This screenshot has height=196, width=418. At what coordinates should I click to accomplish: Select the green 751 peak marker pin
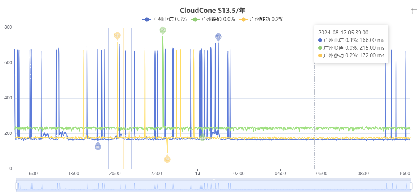tap(163, 30)
